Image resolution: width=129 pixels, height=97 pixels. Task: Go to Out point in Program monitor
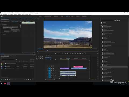(72, 53)
